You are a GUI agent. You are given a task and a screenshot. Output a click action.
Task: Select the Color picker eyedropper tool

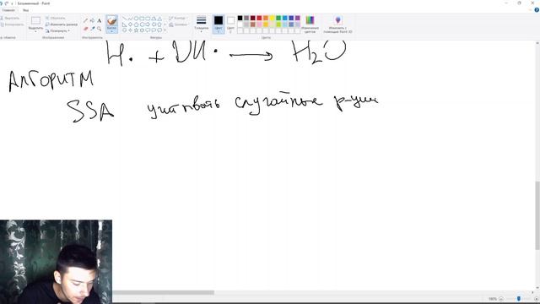point(92,29)
